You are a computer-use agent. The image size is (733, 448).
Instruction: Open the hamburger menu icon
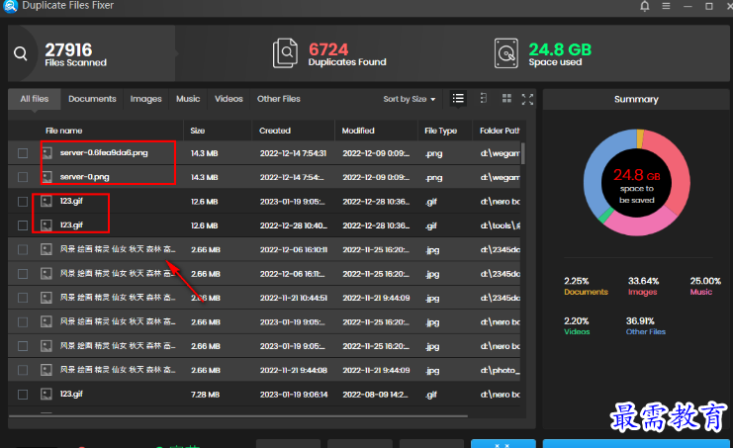click(x=666, y=6)
